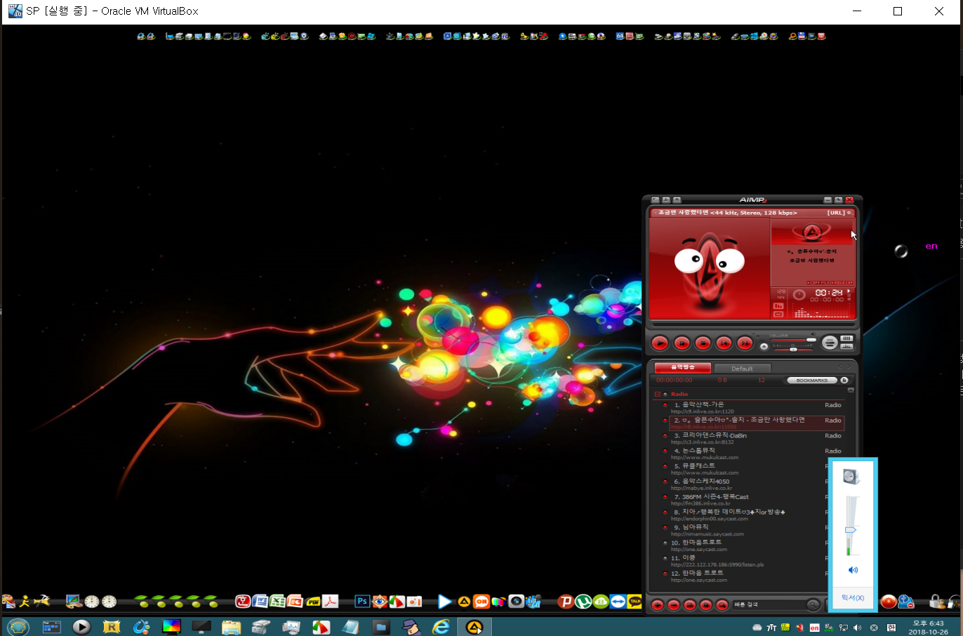This screenshot has width=963, height=636.
Task: Skip to next track in AIMP
Action: coord(745,343)
